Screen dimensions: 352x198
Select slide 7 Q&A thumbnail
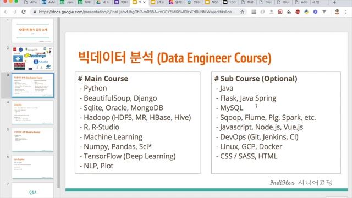[33, 190]
